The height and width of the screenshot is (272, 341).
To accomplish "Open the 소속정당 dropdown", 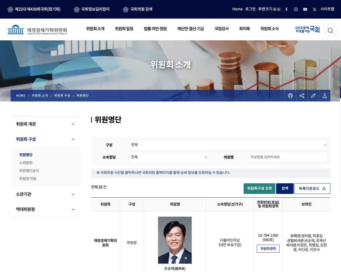I will click(x=169, y=157).
